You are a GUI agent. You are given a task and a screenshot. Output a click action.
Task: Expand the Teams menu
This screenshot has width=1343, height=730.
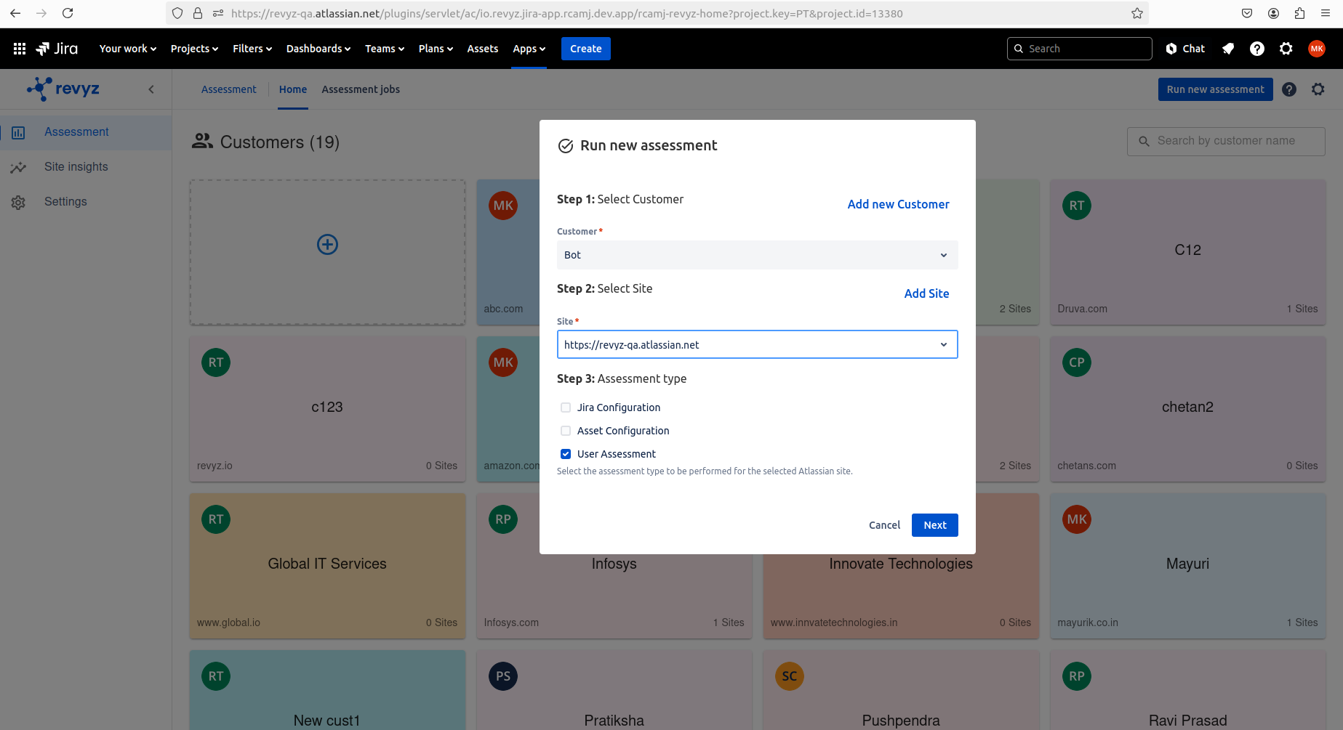(x=385, y=49)
